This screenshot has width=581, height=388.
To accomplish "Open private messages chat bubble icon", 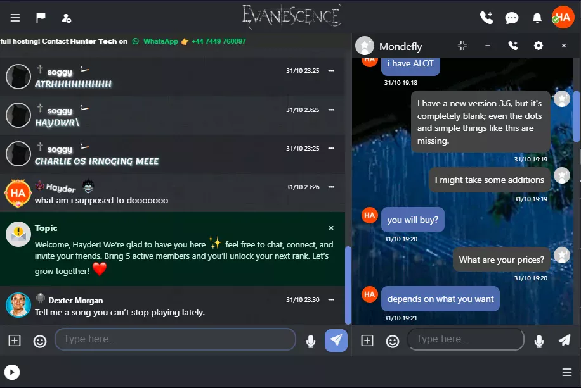I will (512, 18).
